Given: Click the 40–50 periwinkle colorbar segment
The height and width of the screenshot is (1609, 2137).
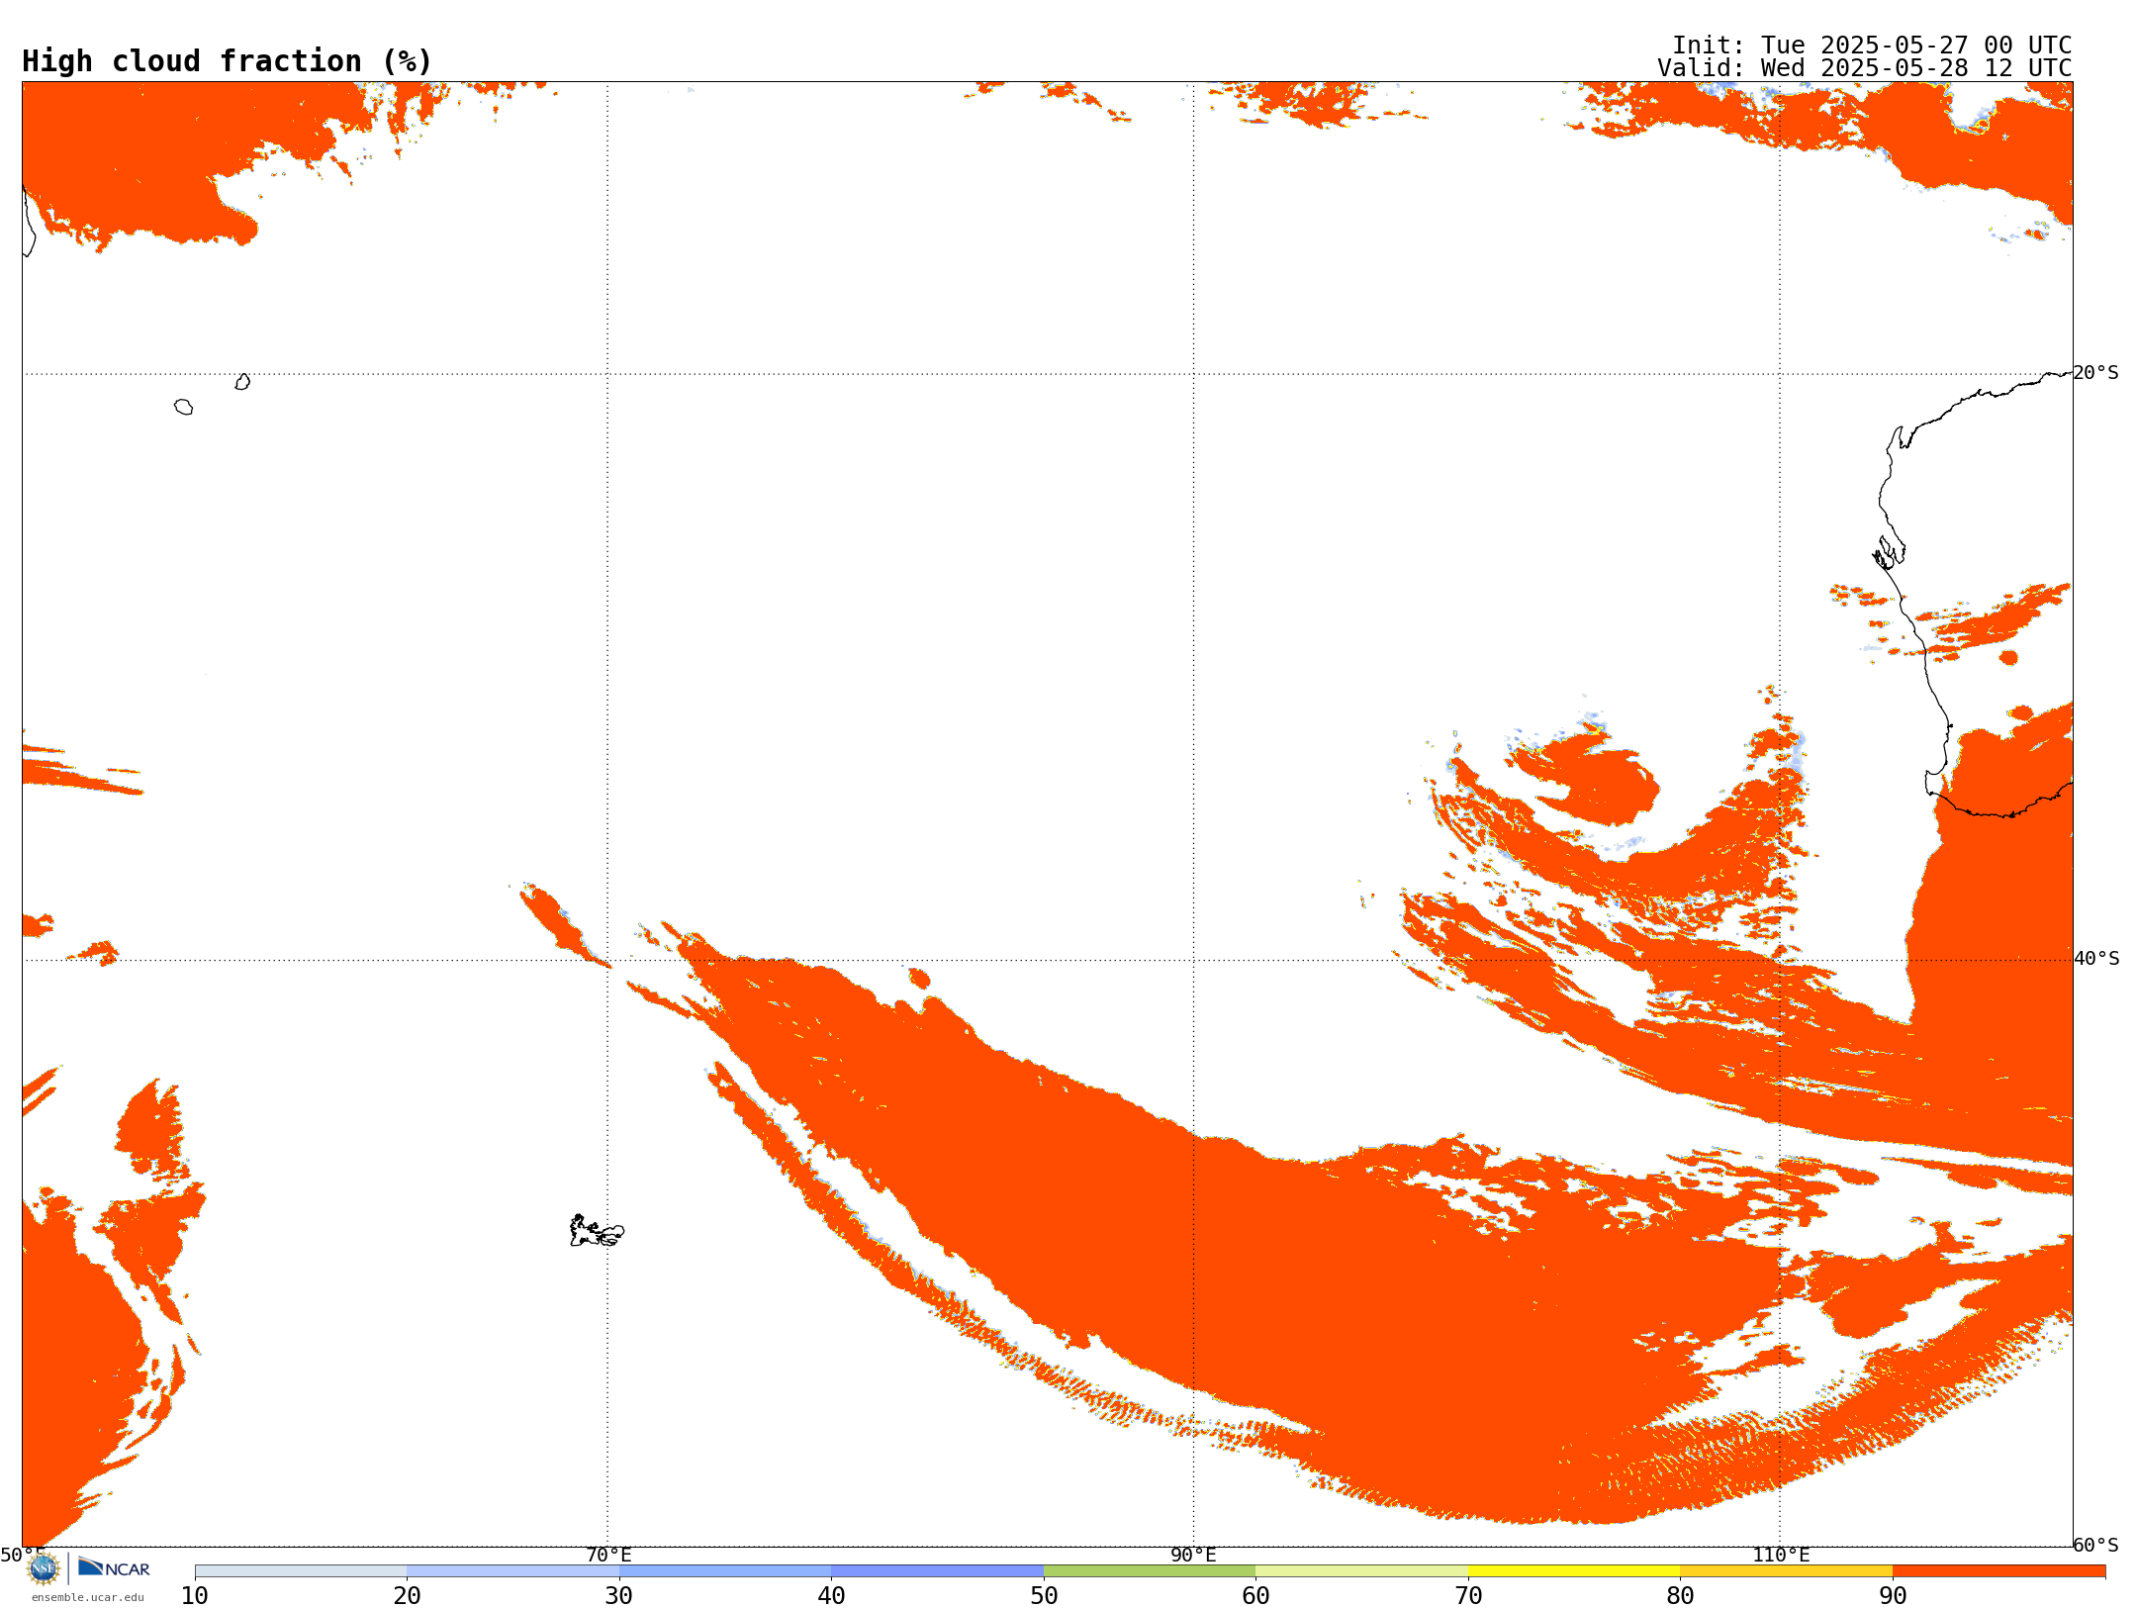Looking at the screenshot, I should 937,1571.
